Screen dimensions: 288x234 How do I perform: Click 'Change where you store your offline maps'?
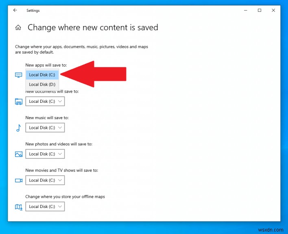click(x=65, y=197)
